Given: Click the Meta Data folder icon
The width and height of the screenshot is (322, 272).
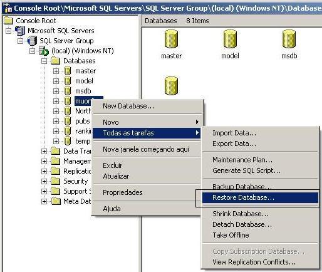Looking at the screenshot, I should (x=56, y=201).
